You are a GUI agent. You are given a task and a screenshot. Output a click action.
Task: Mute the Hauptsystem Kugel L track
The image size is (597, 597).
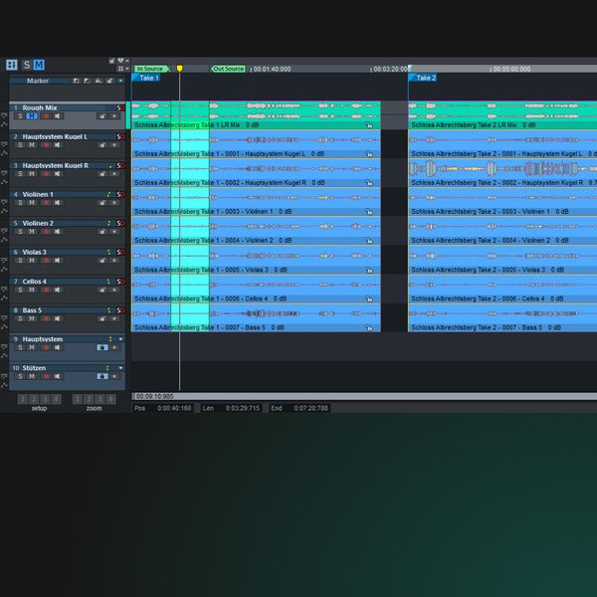pyautogui.click(x=32, y=145)
